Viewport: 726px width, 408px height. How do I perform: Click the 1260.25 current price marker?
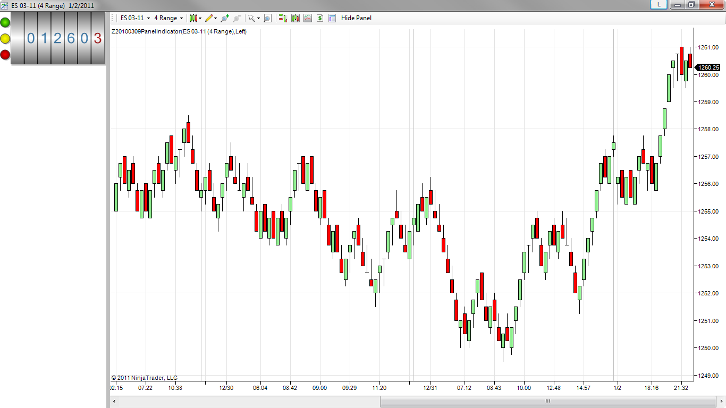point(708,67)
